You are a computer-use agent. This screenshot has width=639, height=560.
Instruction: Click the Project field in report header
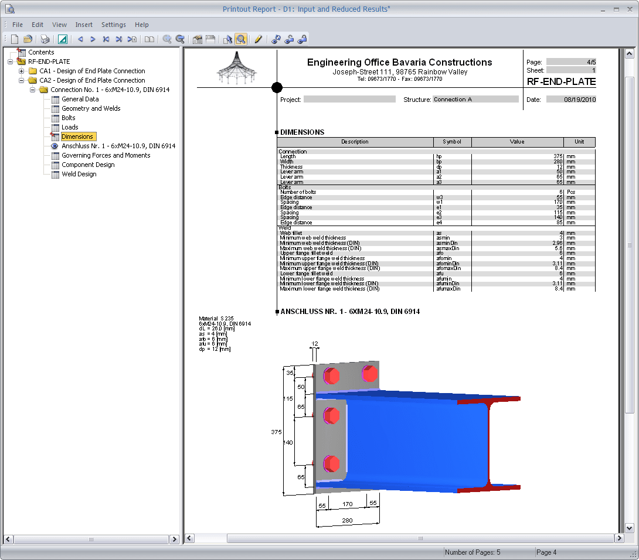pyautogui.click(x=349, y=100)
